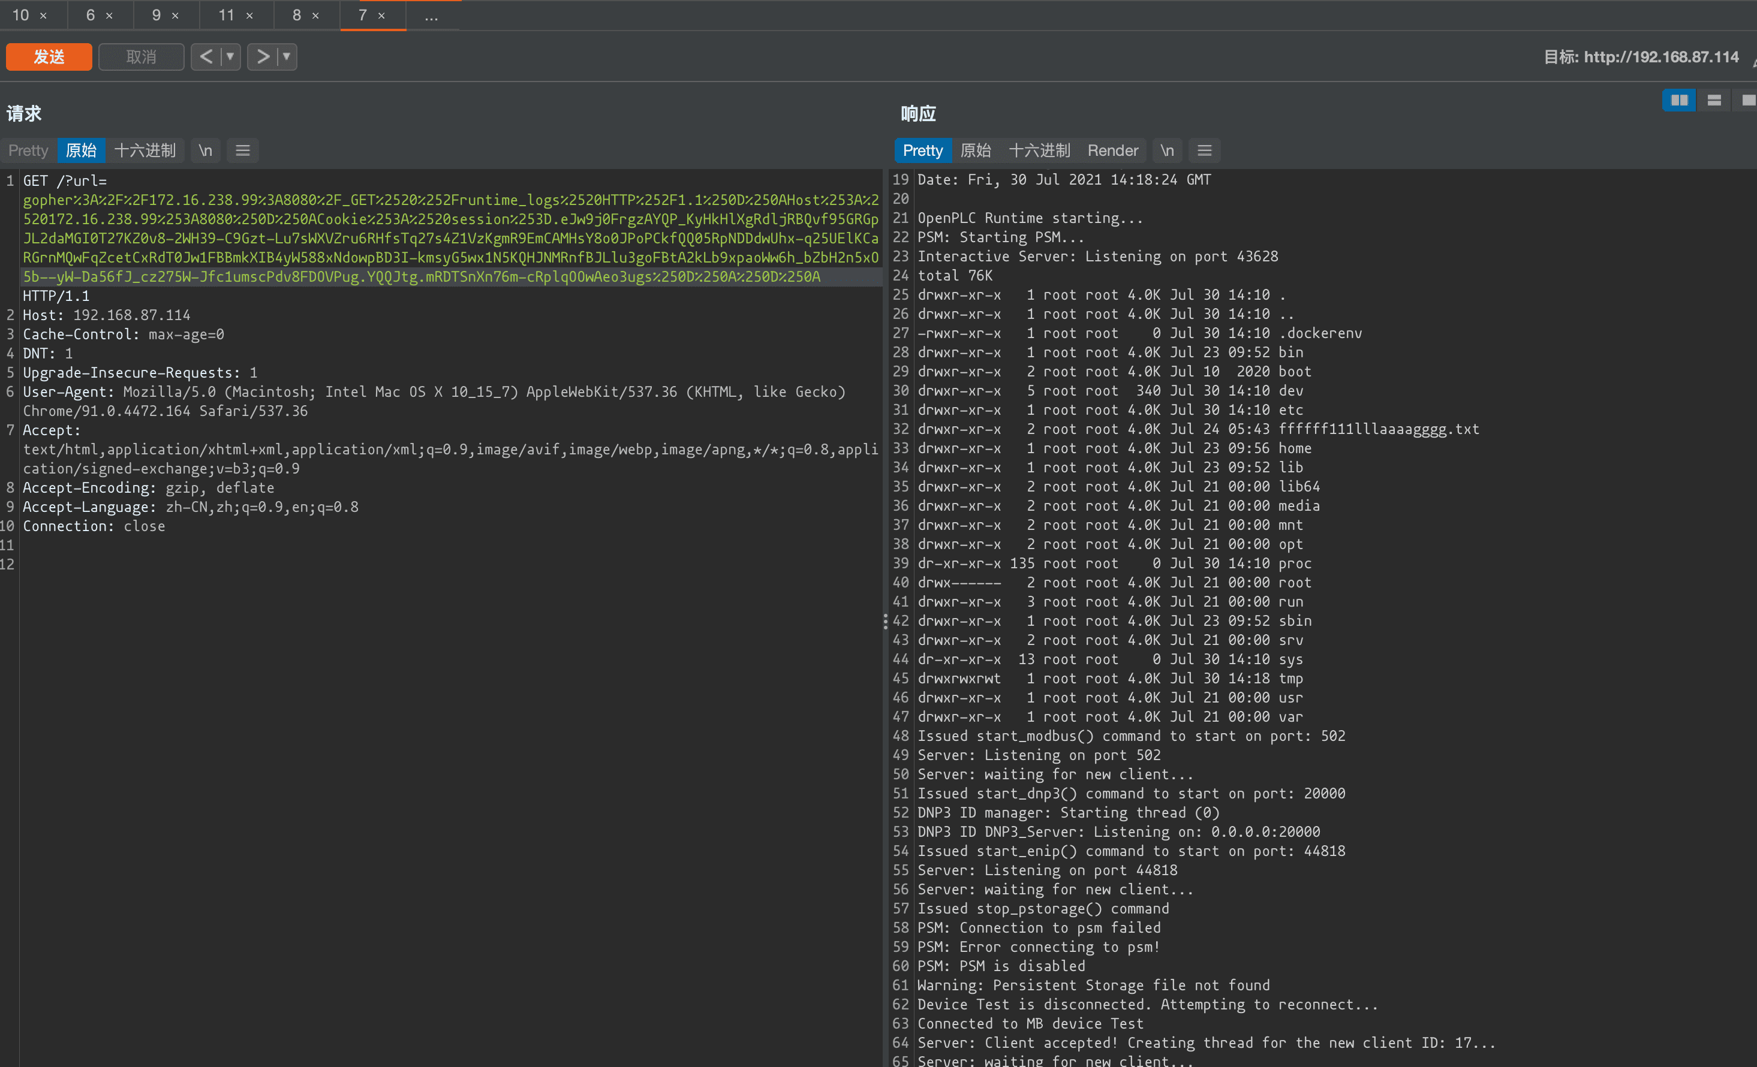Click the 取消 cancel button
The width and height of the screenshot is (1757, 1067).
pos(141,56)
